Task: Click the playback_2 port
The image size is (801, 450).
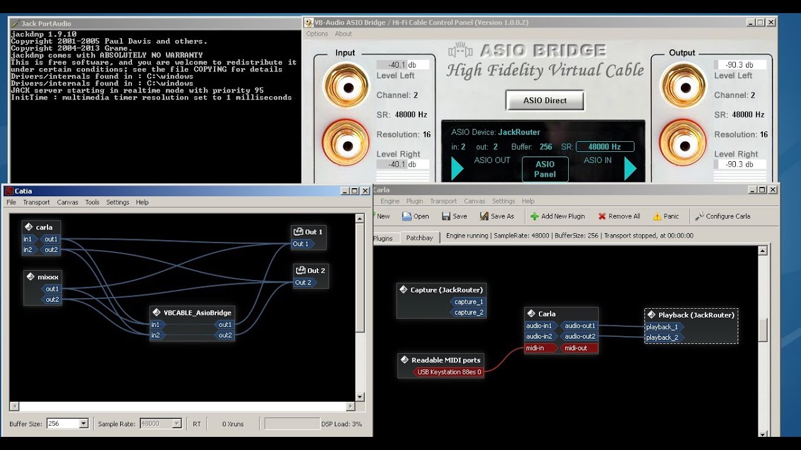Action: (665, 337)
